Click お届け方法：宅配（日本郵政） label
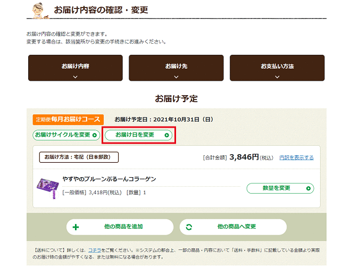Screen dimensions: 351x275 point(79,157)
